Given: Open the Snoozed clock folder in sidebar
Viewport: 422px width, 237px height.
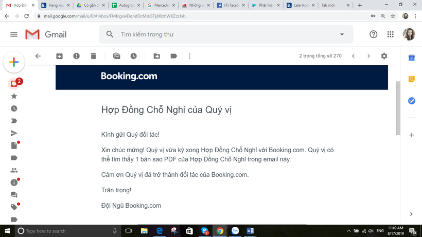Looking at the screenshot, I should point(14,108).
